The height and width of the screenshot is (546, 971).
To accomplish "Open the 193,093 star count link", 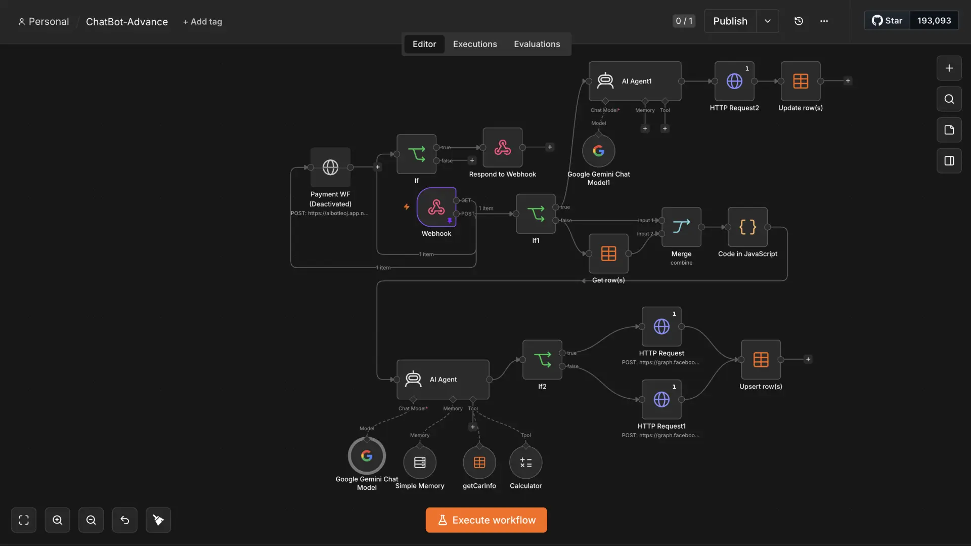I will tap(934, 21).
